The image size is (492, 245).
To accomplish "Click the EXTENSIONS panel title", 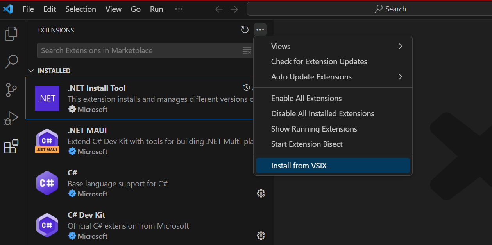I will 55,30.
